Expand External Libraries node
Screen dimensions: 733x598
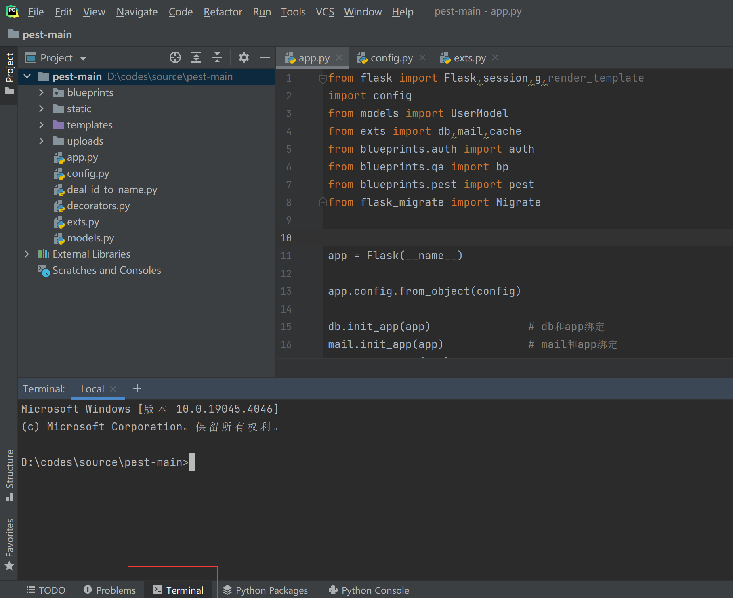tap(27, 254)
